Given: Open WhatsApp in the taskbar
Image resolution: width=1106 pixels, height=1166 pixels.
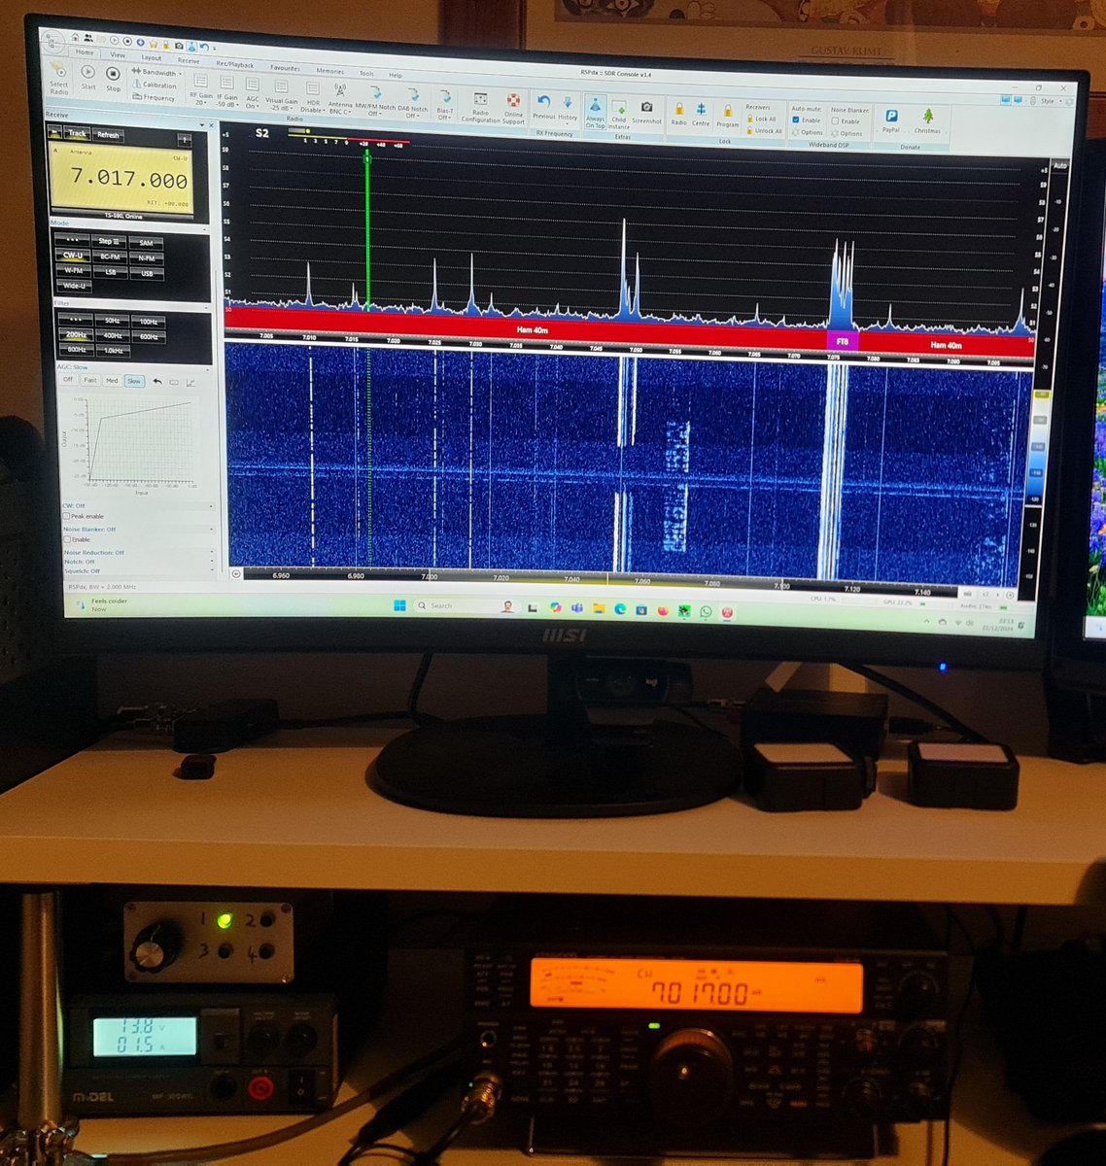Looking at the screenshot, I should [x=706, y=610].
